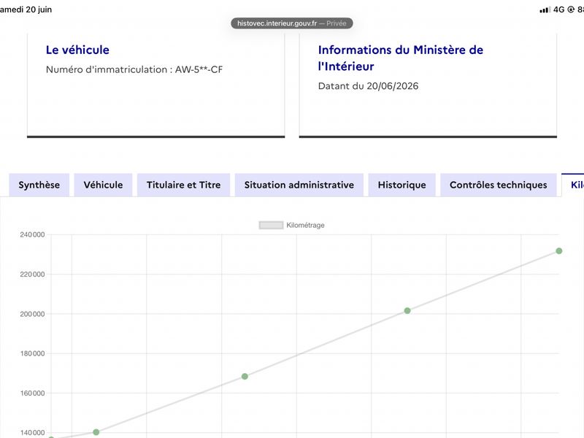Click the Kilométrage legend label

(x=305, y=226)
